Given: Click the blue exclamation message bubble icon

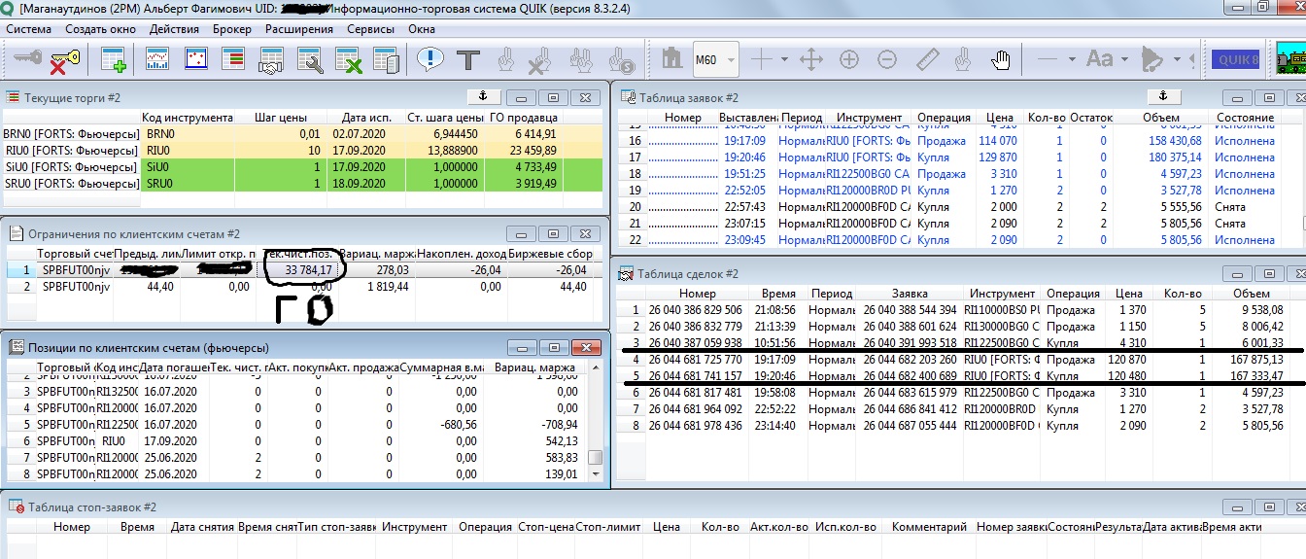Looking at the screenshot, I should (430, 60).
